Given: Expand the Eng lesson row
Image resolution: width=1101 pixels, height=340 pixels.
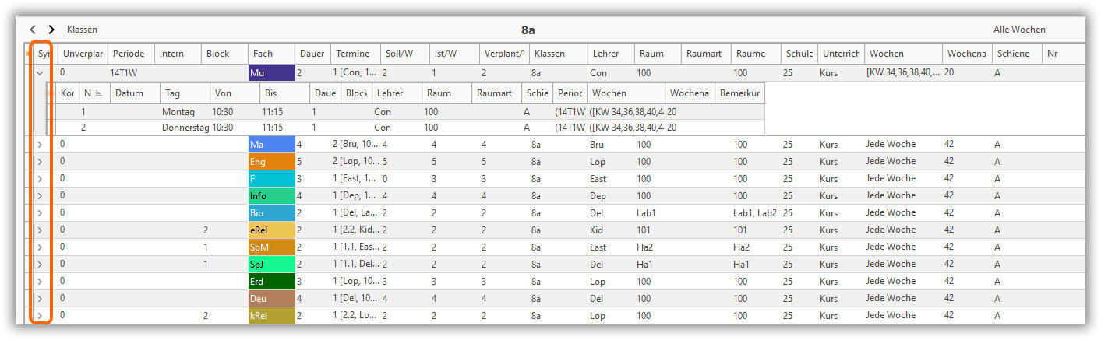Looking at the screenshot, I should point(40,161).
